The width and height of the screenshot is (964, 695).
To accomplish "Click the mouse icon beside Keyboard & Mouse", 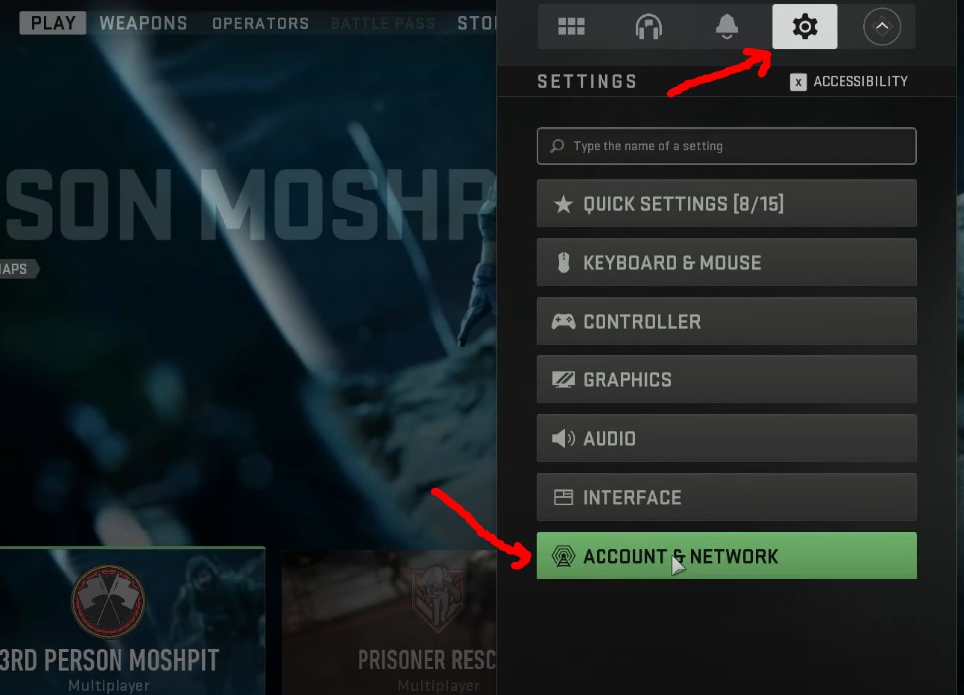I will 563,263.
